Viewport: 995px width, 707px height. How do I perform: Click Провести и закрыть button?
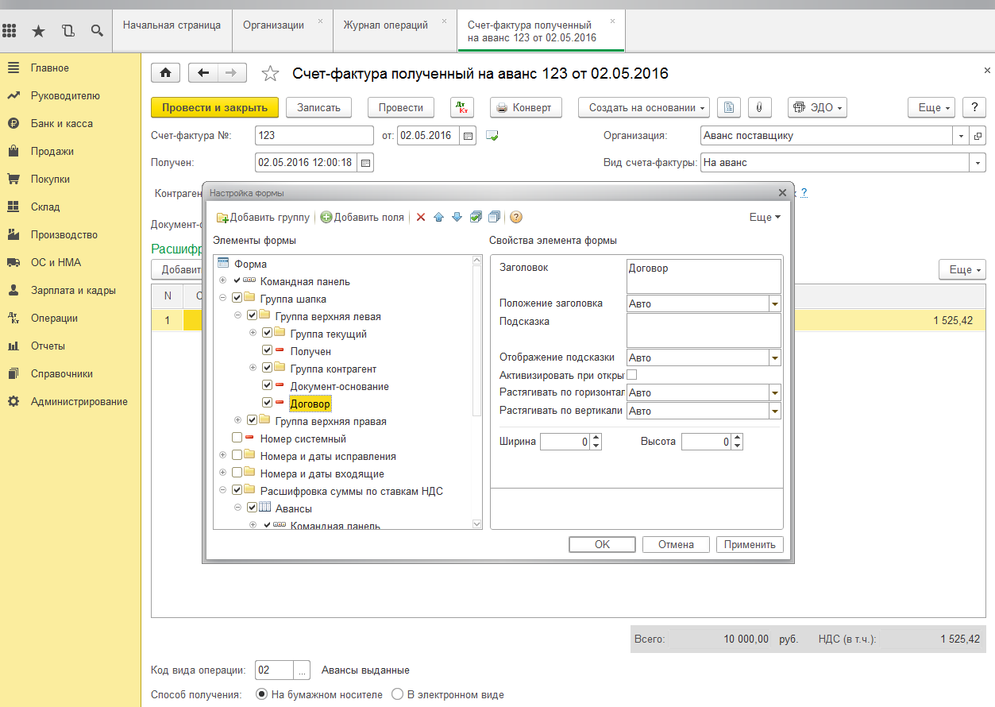point(214,107)
